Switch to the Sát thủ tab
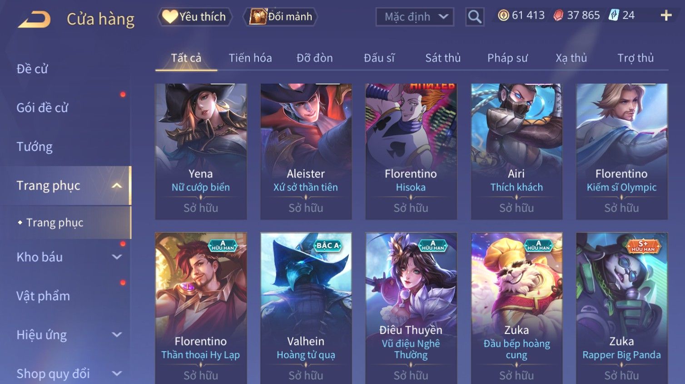Image resolution: width=685 pixels, height=384 pixels. pyautogui.click(x=443, y=58)
